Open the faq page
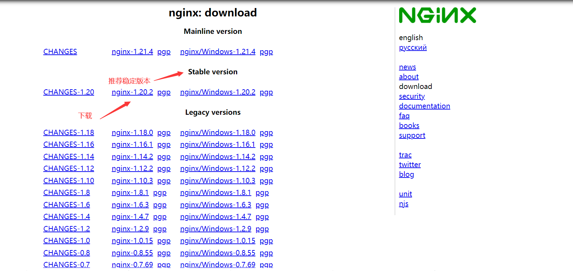Screen dimensions: 573x271 click(x=404, y=116)
